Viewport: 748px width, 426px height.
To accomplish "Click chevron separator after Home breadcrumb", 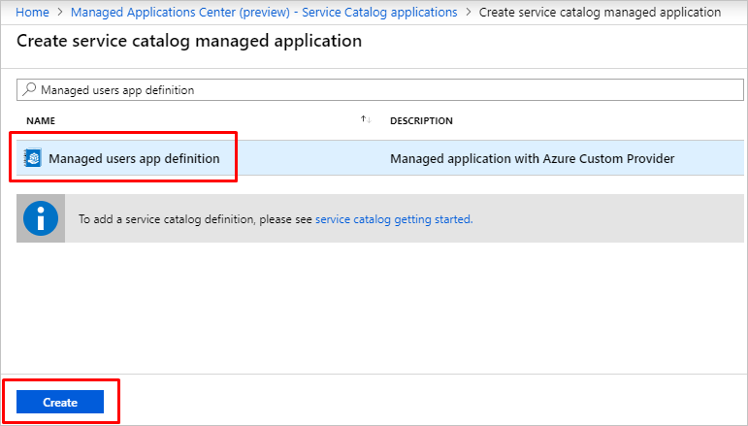I will pos(60,13).
